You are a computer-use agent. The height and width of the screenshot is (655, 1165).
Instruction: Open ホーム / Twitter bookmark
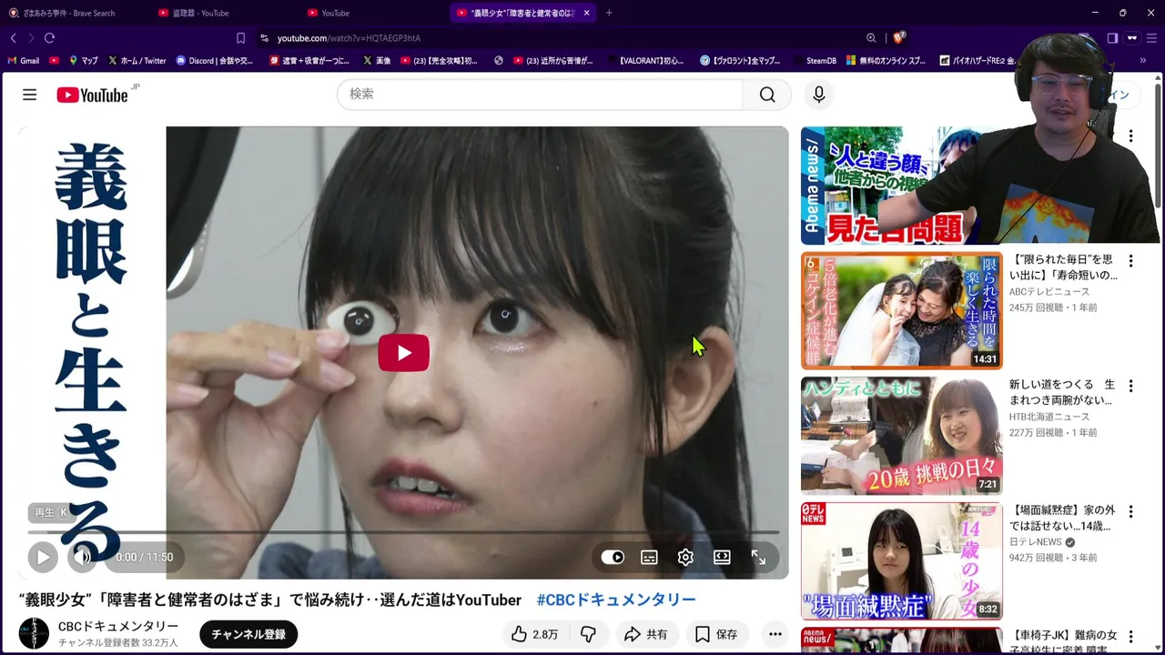point(137,61)
